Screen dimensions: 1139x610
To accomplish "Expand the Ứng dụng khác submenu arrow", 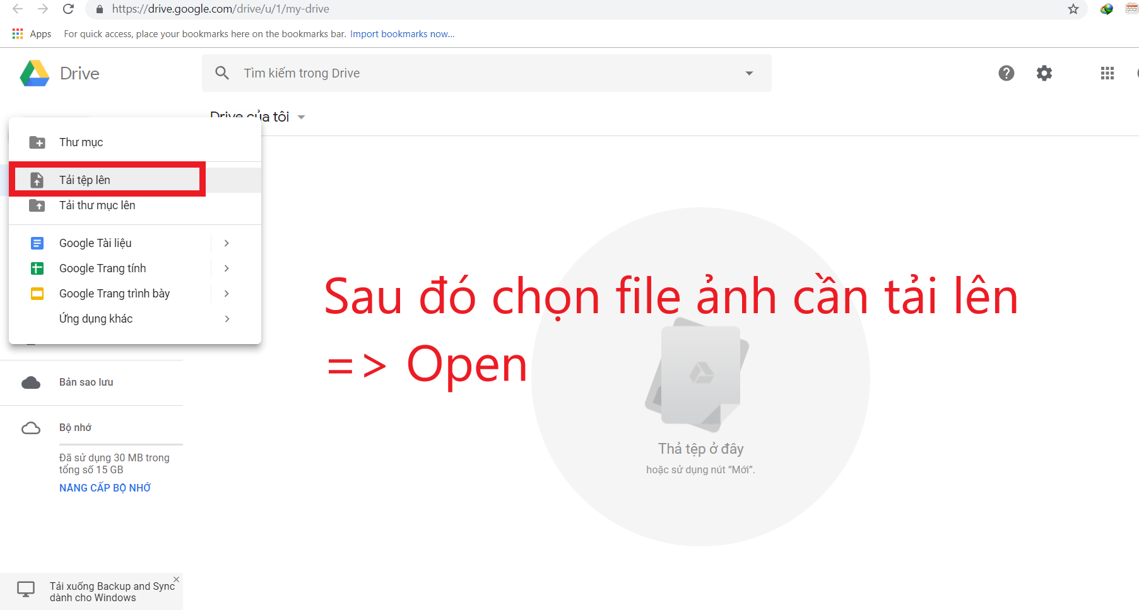I will point(227,319).
